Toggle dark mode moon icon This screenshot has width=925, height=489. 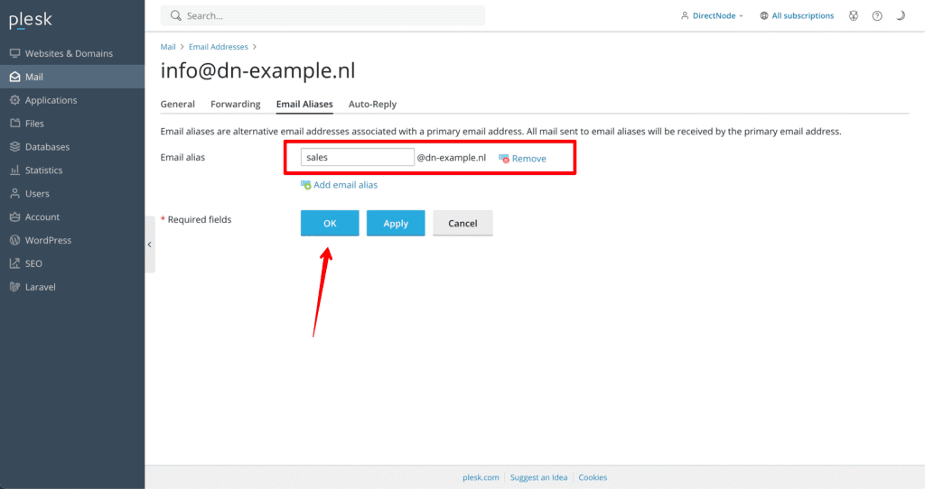click(x=900, y=15)
